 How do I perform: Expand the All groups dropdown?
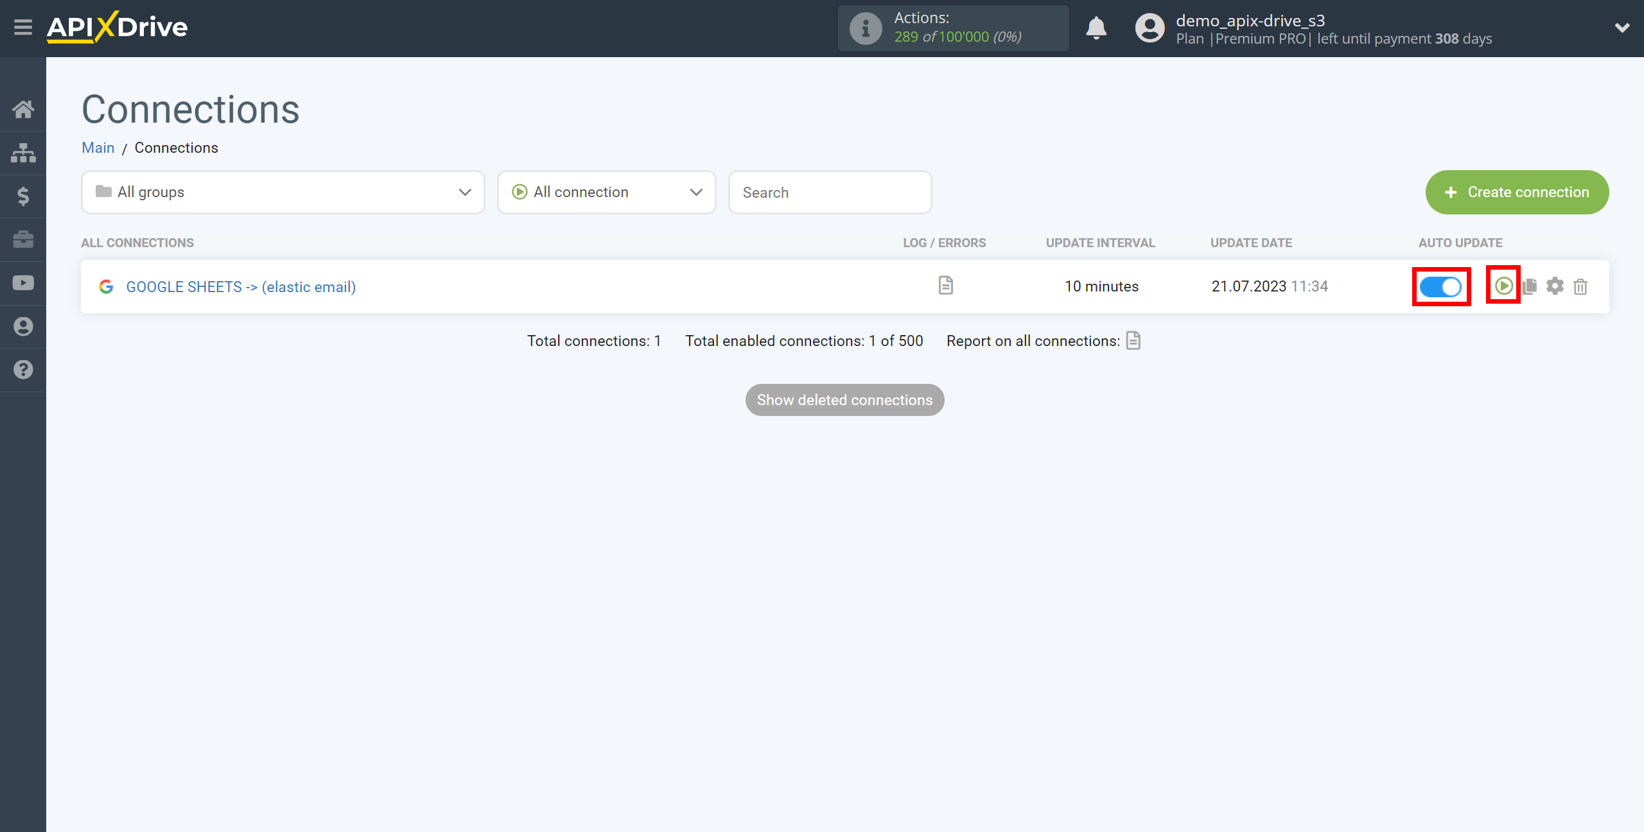(280, 191)
